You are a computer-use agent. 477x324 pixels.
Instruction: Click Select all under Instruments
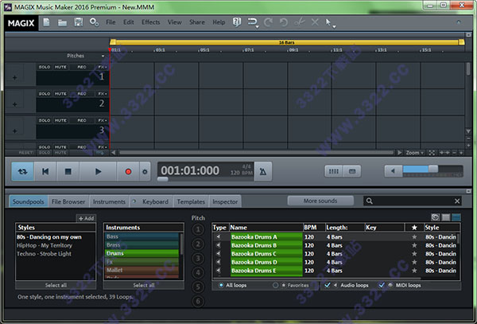tap(144, 285)
